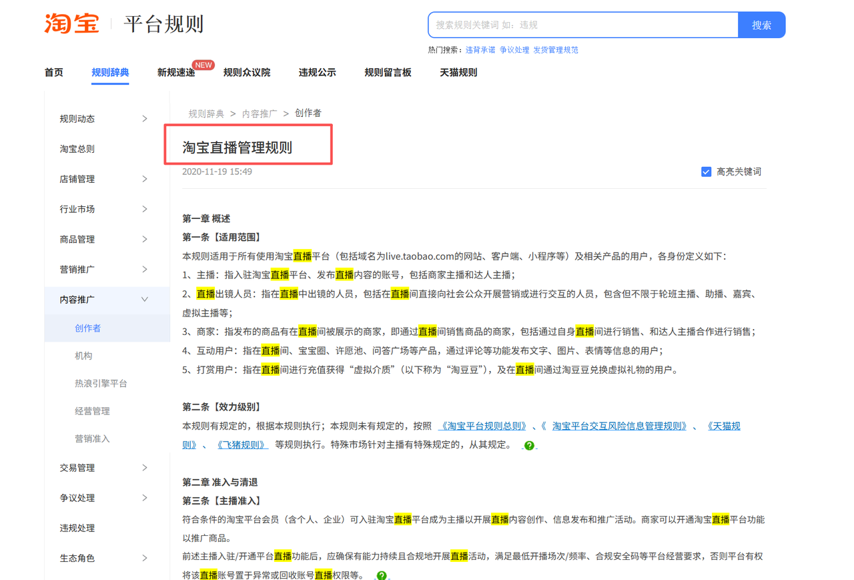This screenshot has height=580, width=854.
Task: Click the 争议处理 hot search link
Action: point(514,50)
